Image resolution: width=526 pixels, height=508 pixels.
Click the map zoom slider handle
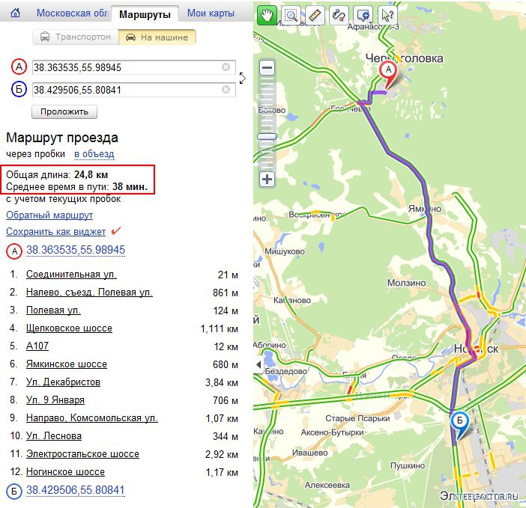pyautogui.click(x=267, y=137)
